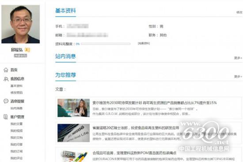
Task: Open 我的文章 under 账户管理
Action: tap(16, 124)
